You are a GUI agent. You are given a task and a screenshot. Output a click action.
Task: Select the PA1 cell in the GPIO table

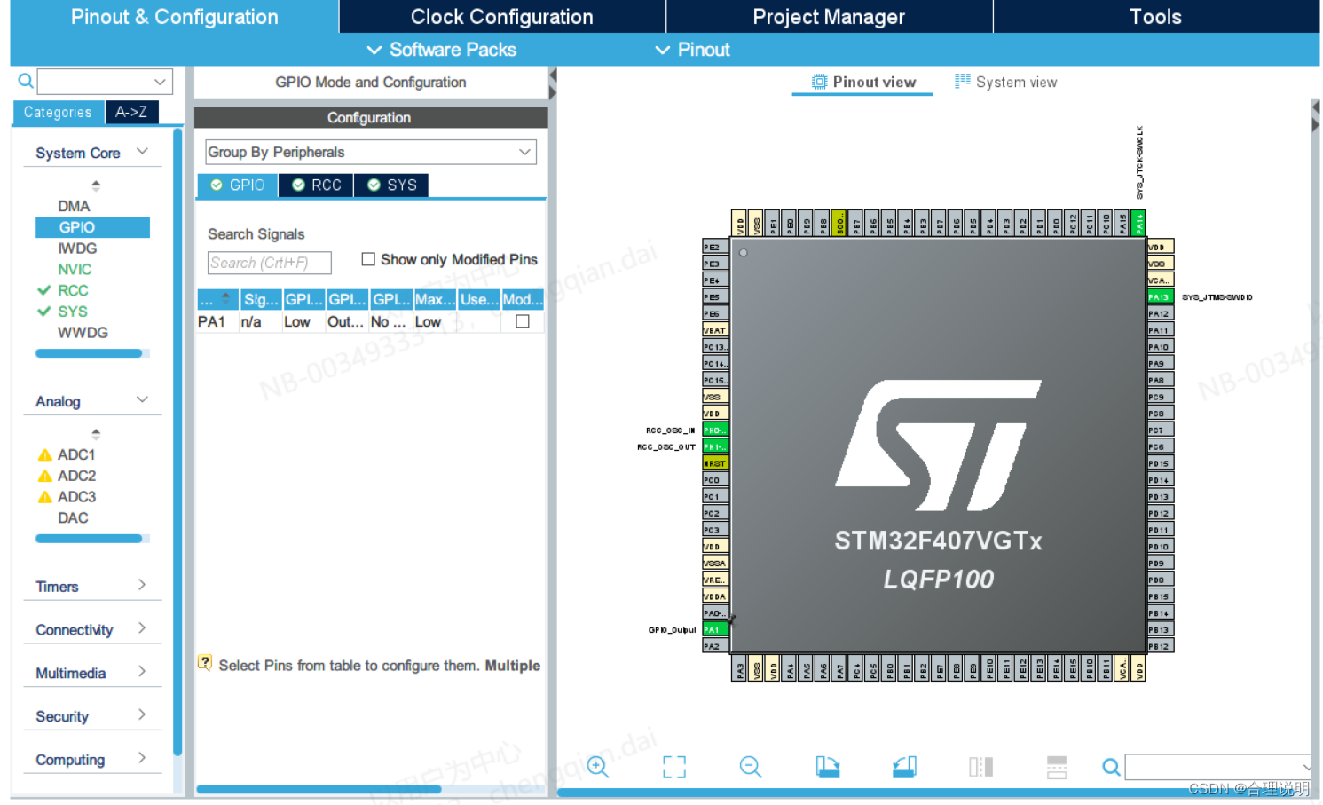[x=211, y=321]
